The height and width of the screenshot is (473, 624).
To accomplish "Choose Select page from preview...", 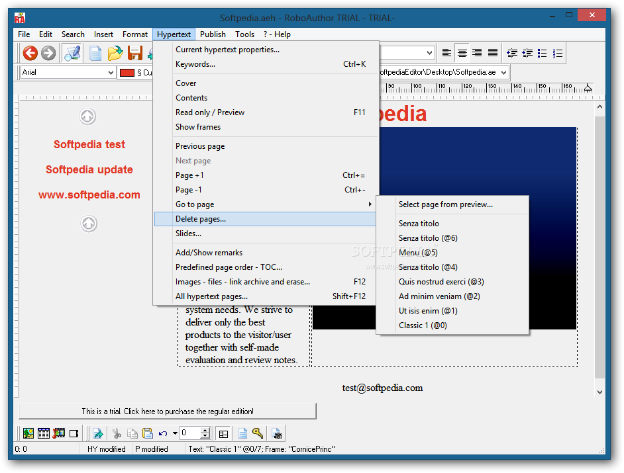I will coord(452,204).
